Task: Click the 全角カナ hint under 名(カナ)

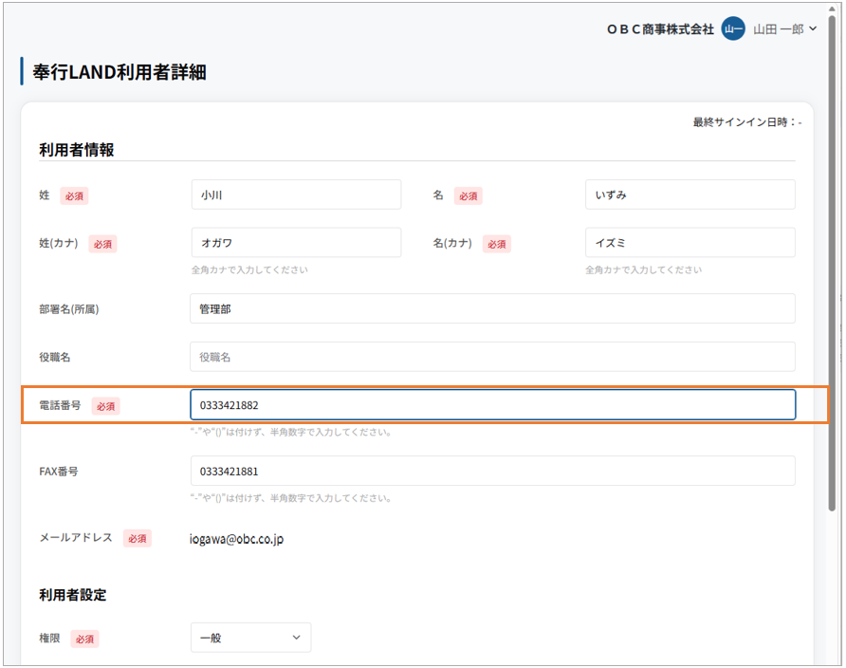Action: pyautogui.click(x=644, y=269)
